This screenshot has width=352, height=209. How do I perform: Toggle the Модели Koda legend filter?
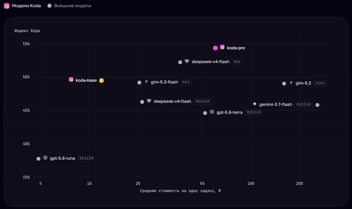[22, 6]
